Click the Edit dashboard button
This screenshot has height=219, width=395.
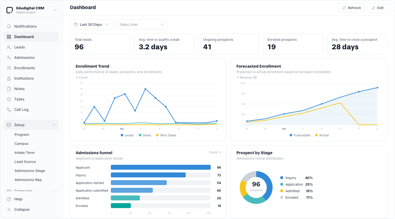377,8
